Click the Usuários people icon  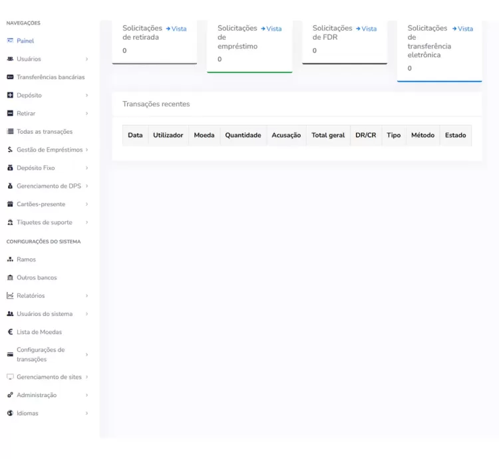(x=10, y=59)
